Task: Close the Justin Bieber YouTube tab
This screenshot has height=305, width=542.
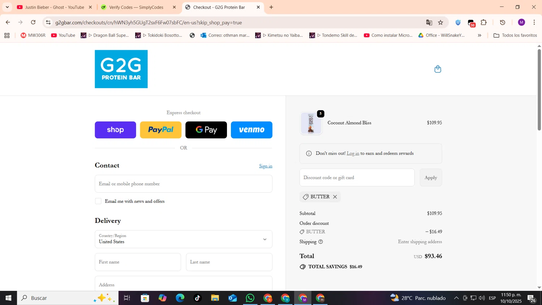Action: (90, 7)
